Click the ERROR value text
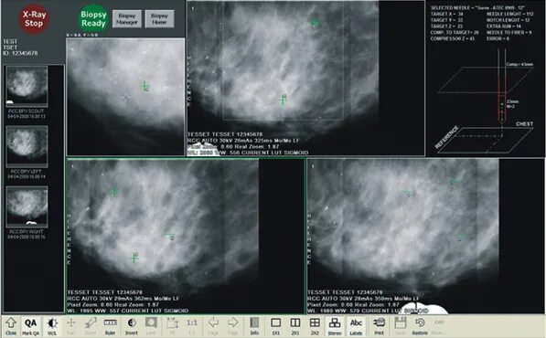 (x=498, y=38)
